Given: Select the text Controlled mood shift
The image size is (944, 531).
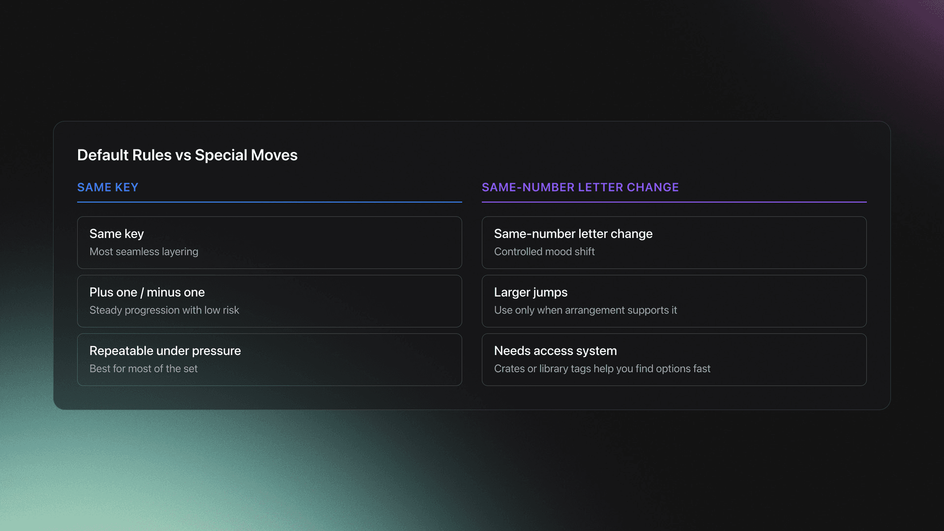Looking at the screenshot, I should pos(544,251).
